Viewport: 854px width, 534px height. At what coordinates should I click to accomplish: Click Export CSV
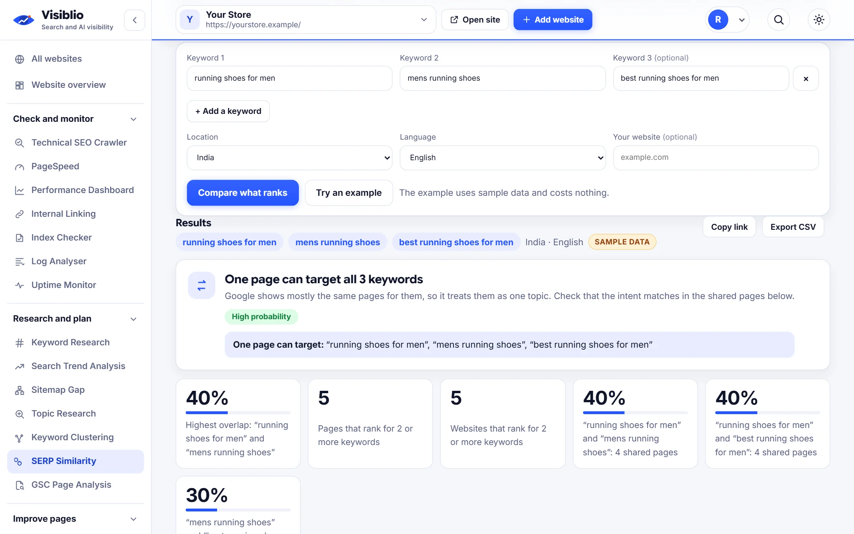[x=793, y=227]
